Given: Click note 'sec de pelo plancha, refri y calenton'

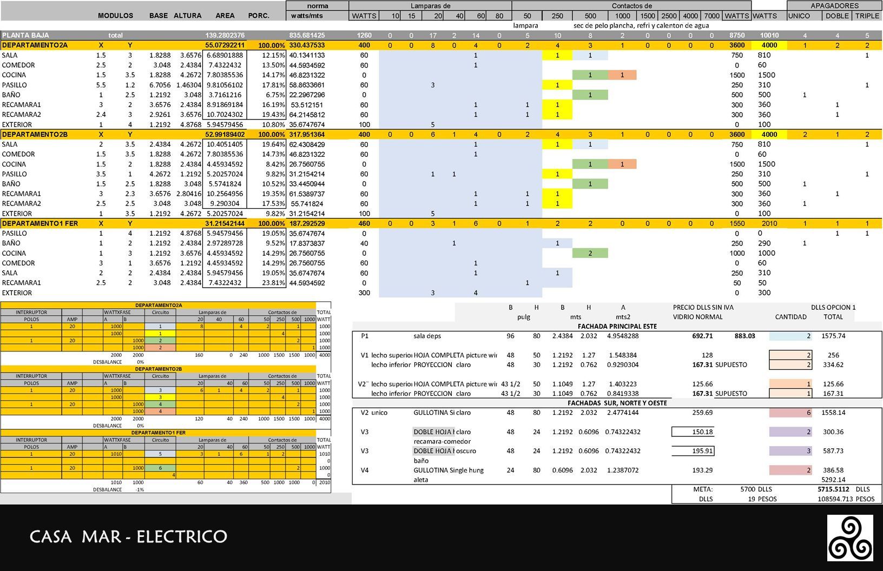Looking at the screenshot, I should coord(641,25).
